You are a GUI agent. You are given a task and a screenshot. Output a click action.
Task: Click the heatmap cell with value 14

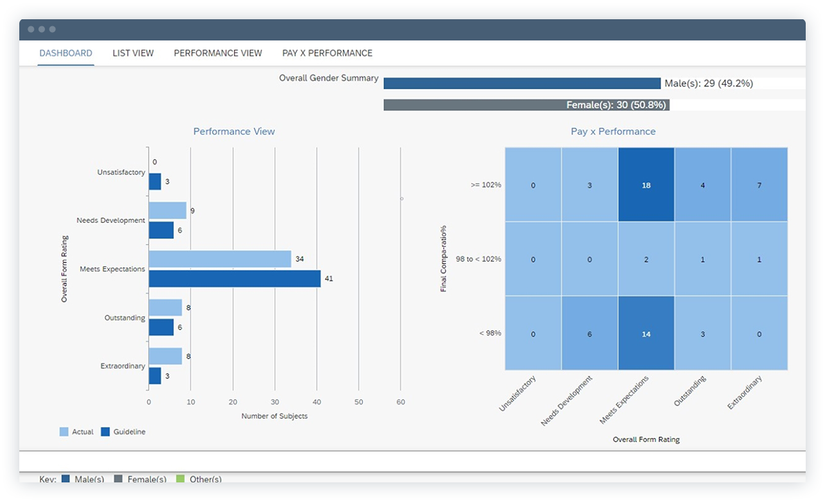[x=646, y=334]
